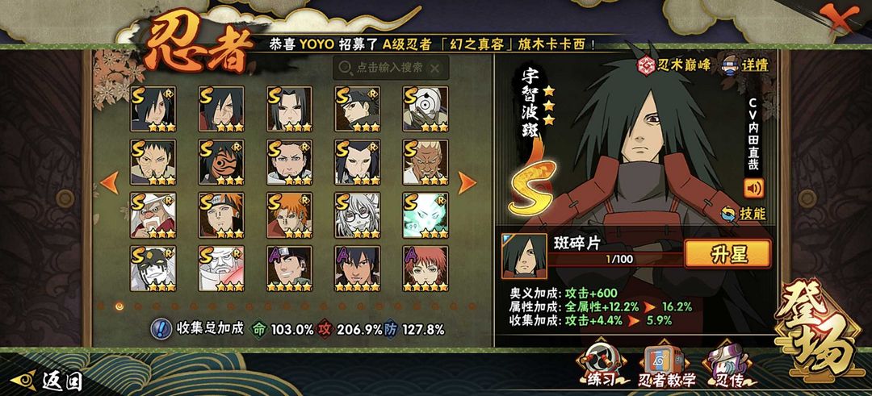Go to next ninja page arrow
The width and height of the screenshot is (872, 396).
pyautogui.click(x=467, y=183)
